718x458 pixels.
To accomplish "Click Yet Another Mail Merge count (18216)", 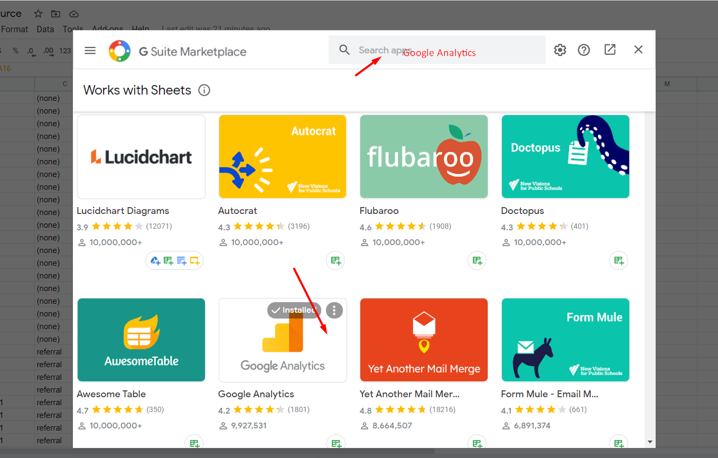I will pos(442,409).
